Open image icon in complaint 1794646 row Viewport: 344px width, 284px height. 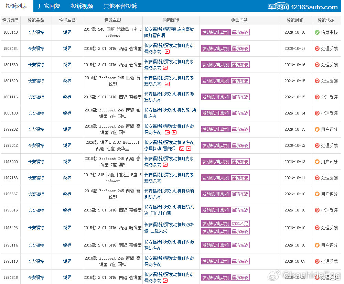tap(165, 281)
